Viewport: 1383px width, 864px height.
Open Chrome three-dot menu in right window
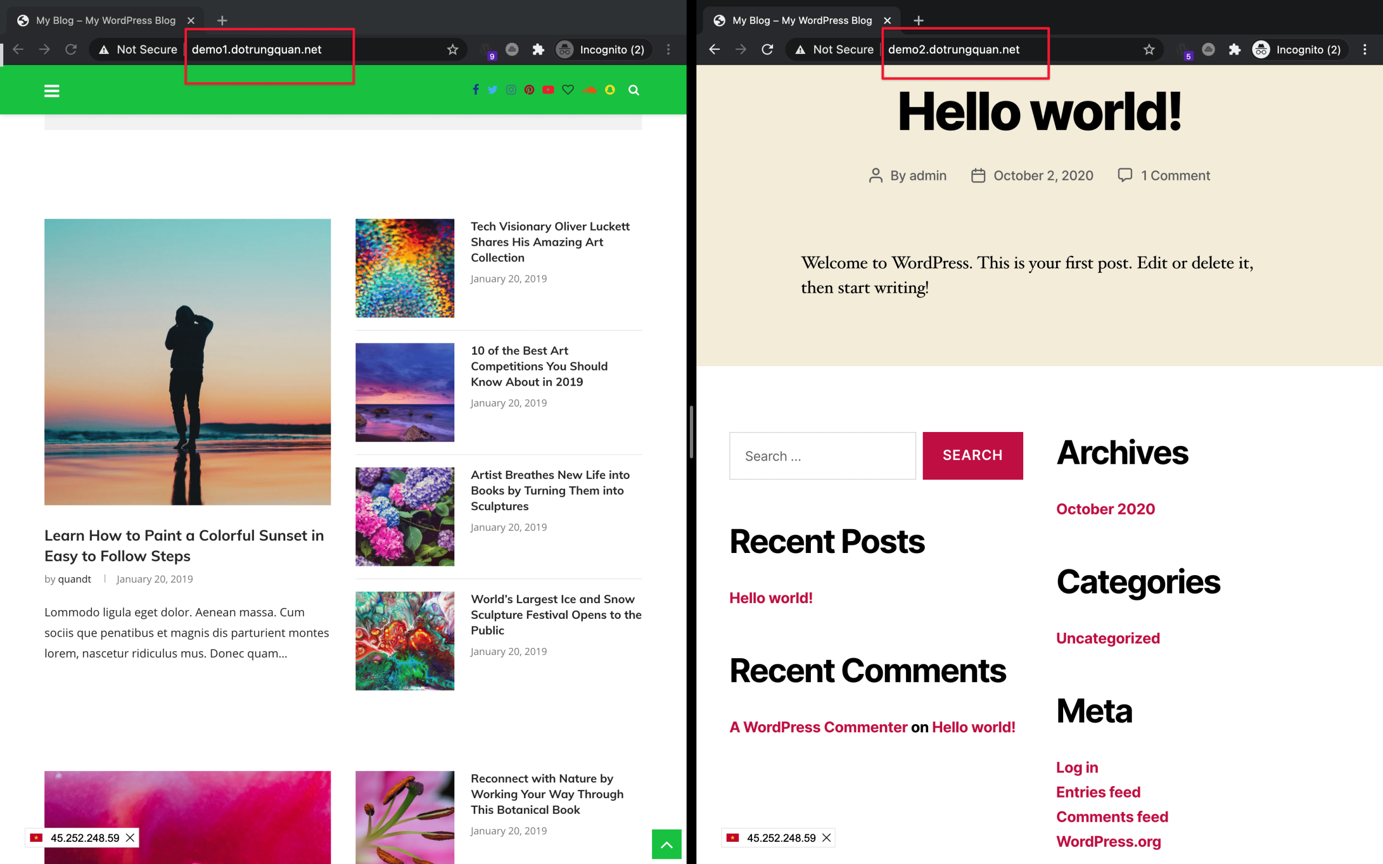point(1365,50)
